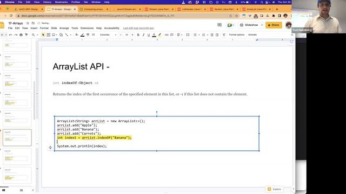The image size is (346, 194).
Task: Decrease font size with minus button
Action: click(121, 34)
